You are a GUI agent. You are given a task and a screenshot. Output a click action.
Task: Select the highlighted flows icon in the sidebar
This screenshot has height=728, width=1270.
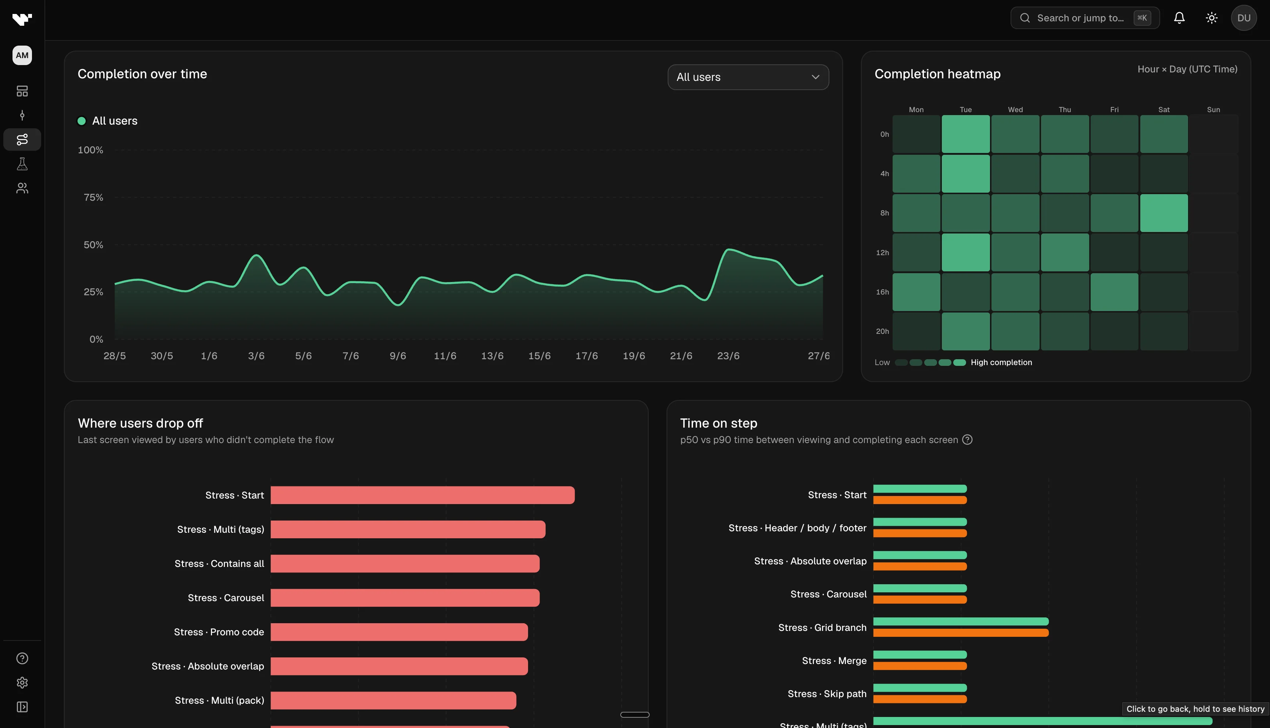click(22, 139)
